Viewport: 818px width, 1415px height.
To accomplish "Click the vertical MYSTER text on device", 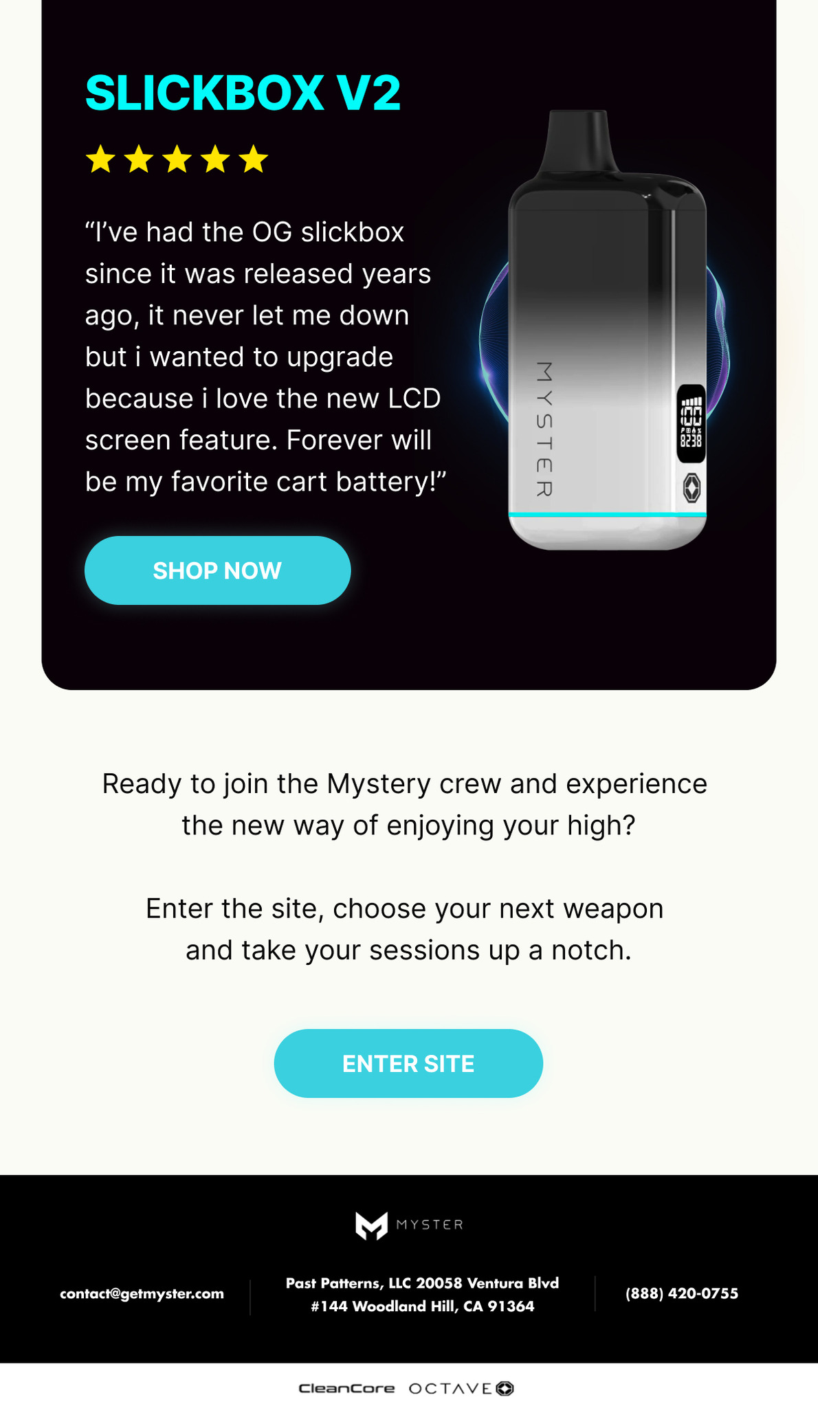I will pos(544,429).
